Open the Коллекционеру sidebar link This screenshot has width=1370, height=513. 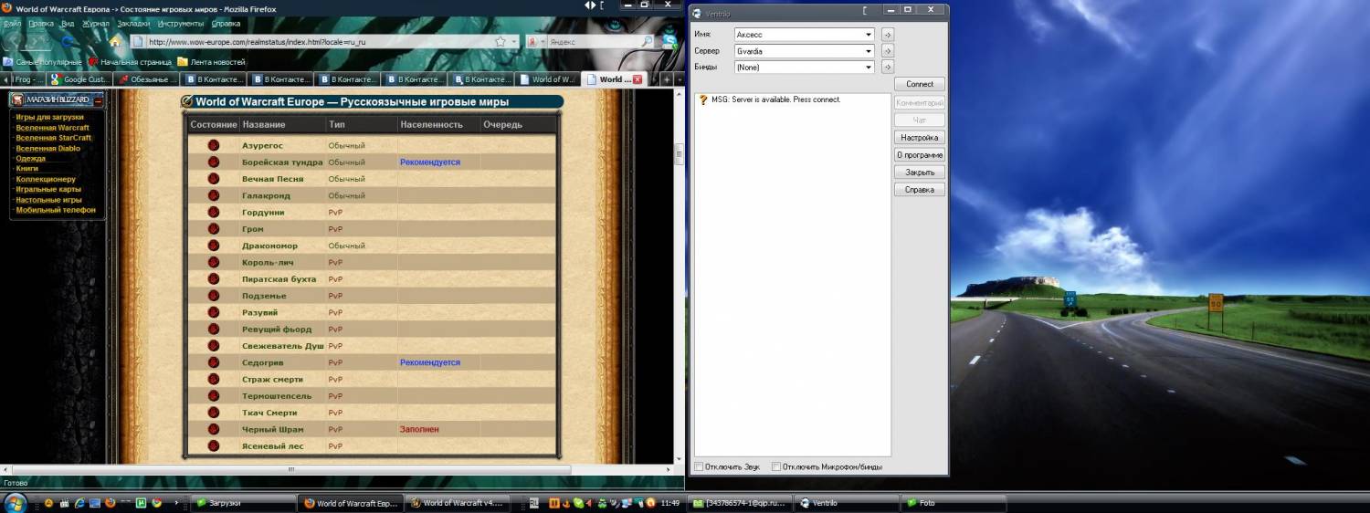[46, 179]
